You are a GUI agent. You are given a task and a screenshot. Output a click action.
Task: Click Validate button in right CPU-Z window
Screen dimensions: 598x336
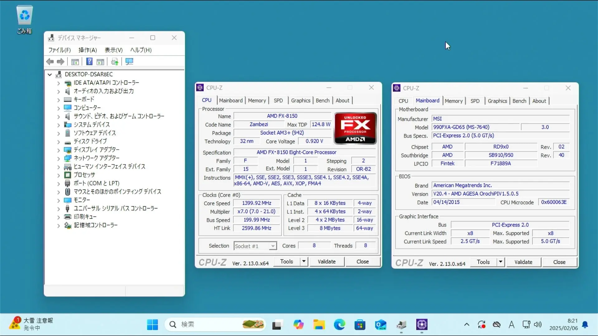tap(523, 262)
